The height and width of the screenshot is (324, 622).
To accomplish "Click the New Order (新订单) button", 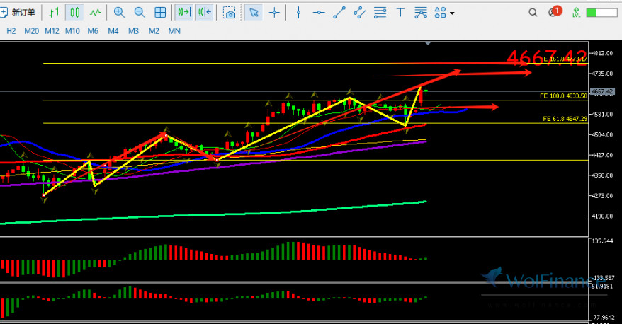I will 21,13.
